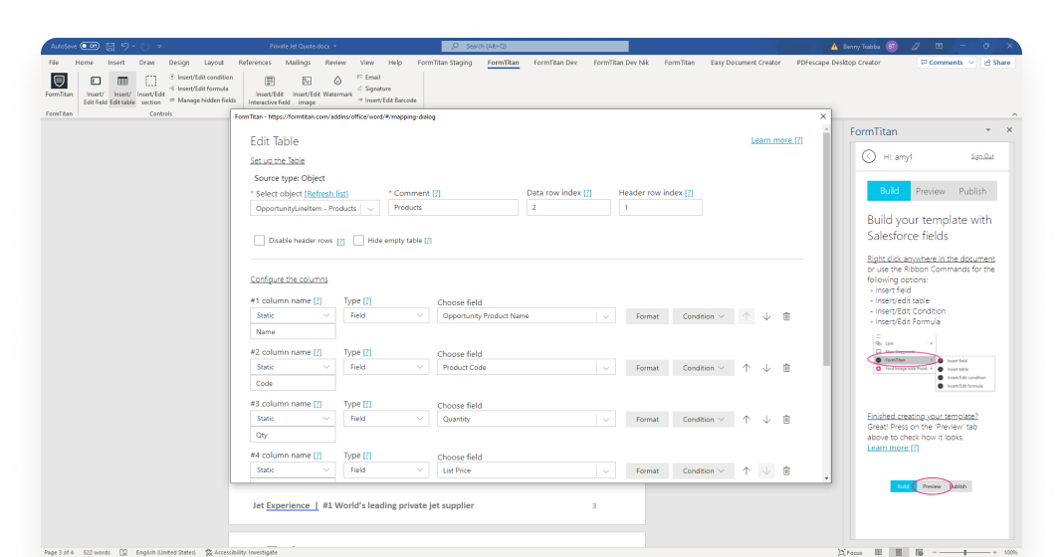The image size is (1063, 557).
Task: Enable the Hide empty table checkbox
Action: click(358, 241)
